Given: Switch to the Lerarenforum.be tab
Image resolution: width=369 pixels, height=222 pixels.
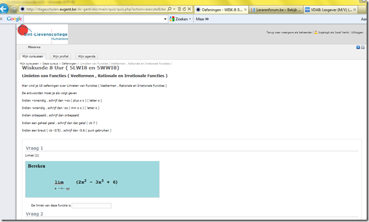Looking at the screenshot, I should click(x=276, y=10).
